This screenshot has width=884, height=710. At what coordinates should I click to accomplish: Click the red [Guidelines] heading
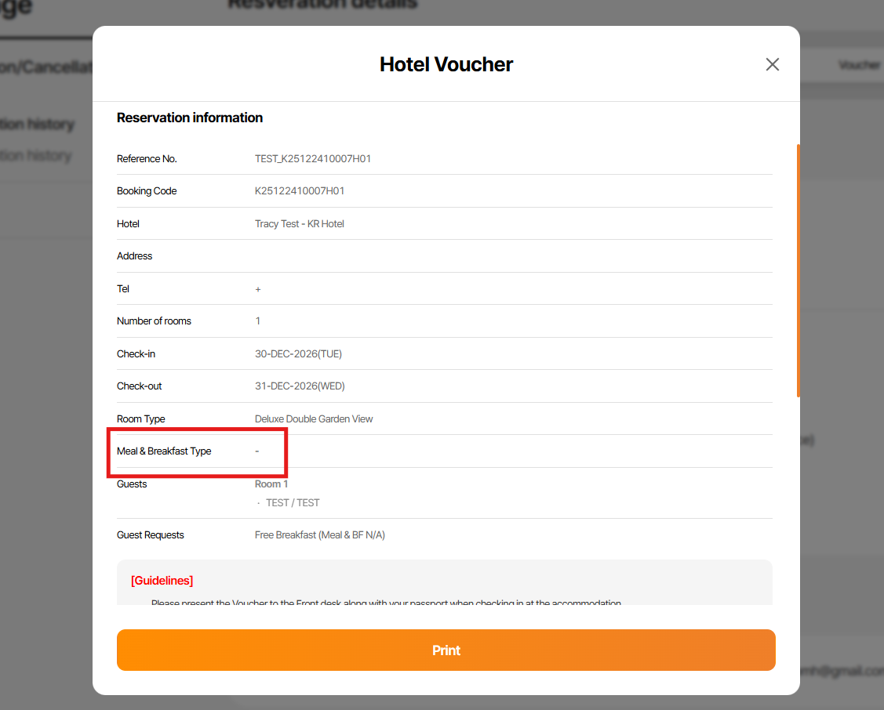coord(162,581)
